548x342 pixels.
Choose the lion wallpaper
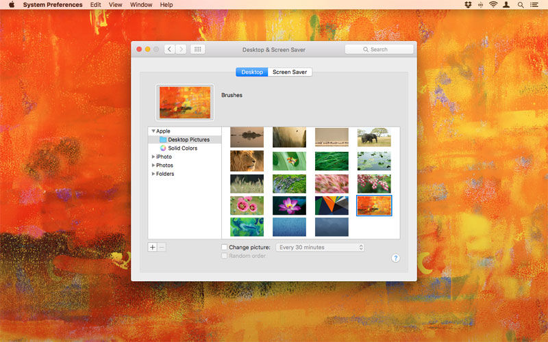tap(247, 161)
